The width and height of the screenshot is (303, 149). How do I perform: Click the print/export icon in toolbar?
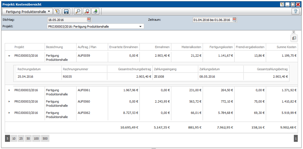(x=95, y=12)
